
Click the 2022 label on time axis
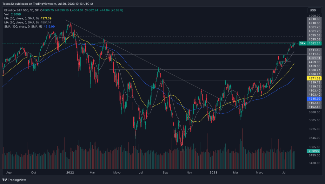(x=70, y=173)
